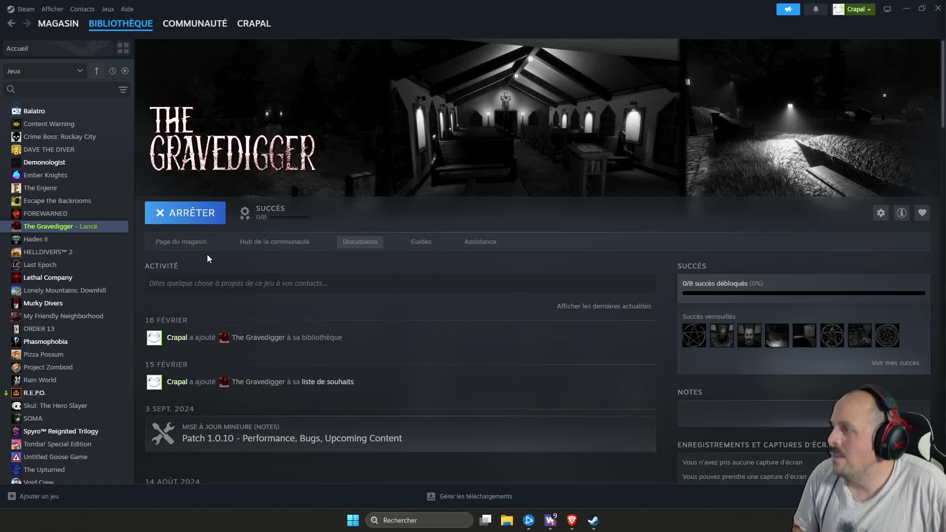Click the achievements progress bar
The image size is (946, 532).
804,293
